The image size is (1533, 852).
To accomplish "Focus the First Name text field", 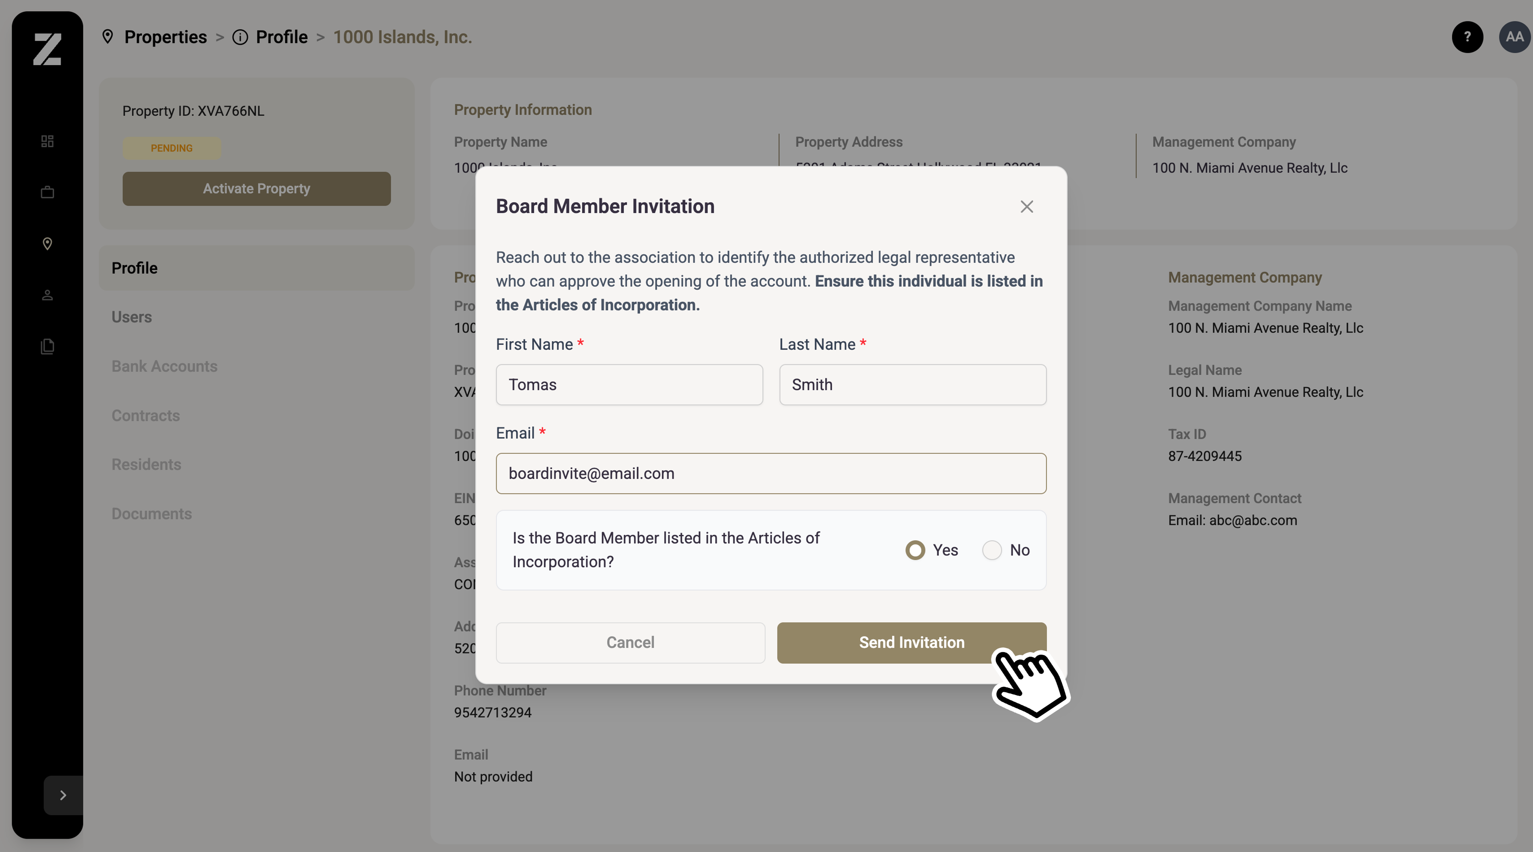I will click(629, 385).
